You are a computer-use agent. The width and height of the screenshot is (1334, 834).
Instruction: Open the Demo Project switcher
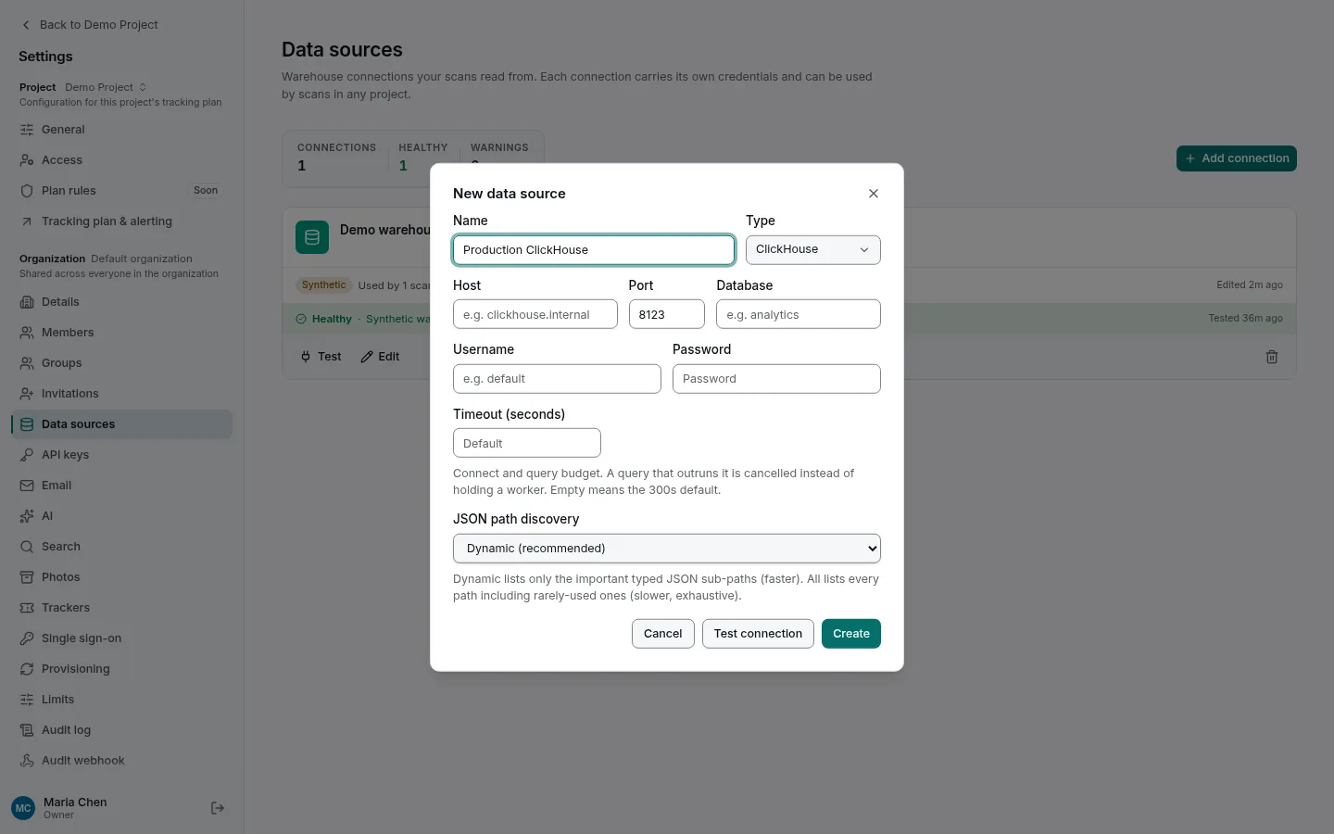pyautogui.click(x=106, y=87)
